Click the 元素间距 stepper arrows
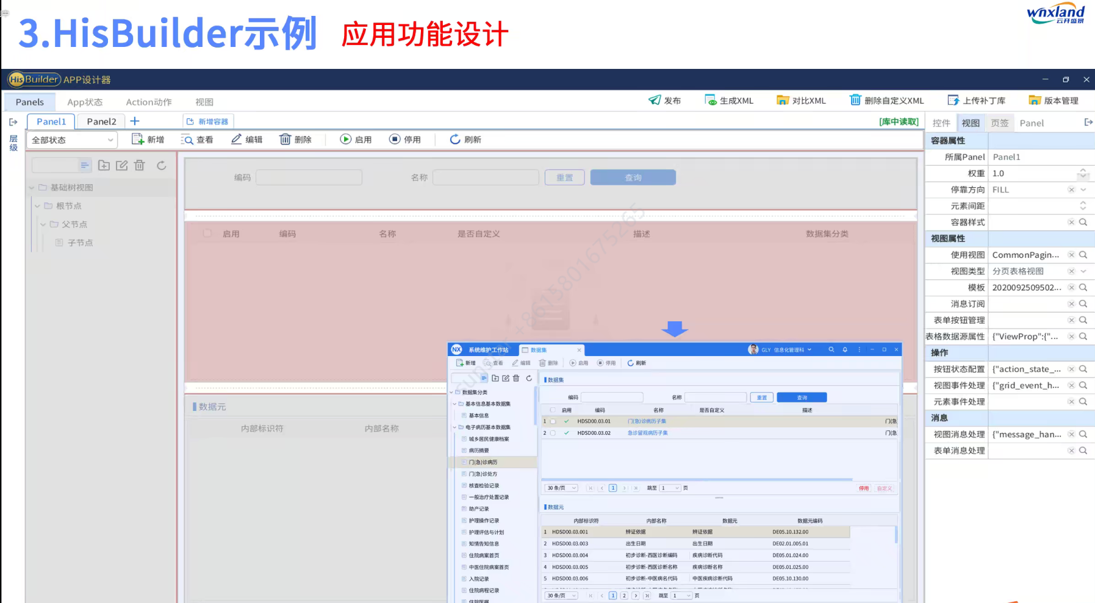 click(1083, 206)
